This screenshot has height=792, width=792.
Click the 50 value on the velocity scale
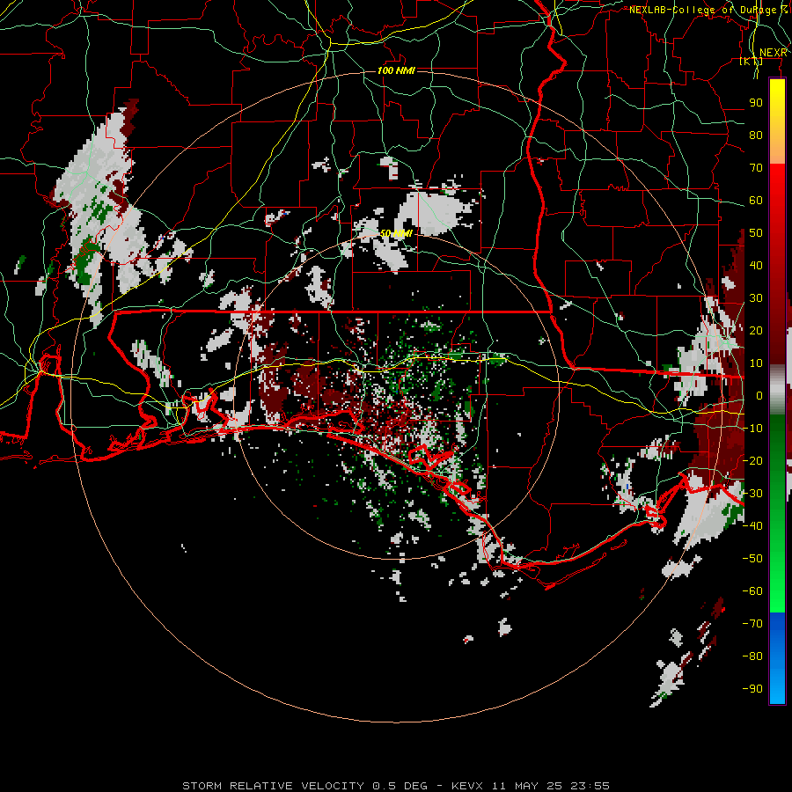tap(756, 233)
